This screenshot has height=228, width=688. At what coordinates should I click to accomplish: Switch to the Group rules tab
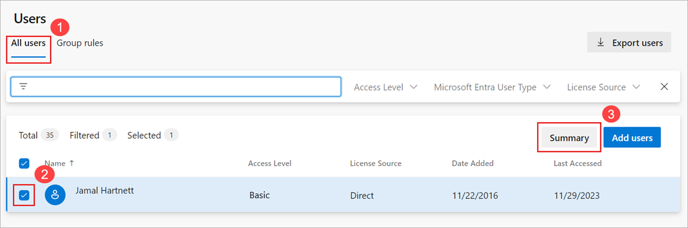[x=80, y=43]
